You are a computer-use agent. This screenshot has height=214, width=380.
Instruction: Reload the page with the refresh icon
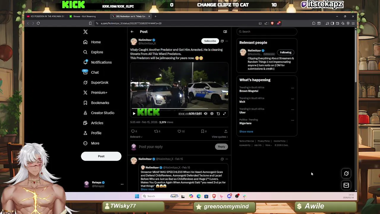click(38, 23)
